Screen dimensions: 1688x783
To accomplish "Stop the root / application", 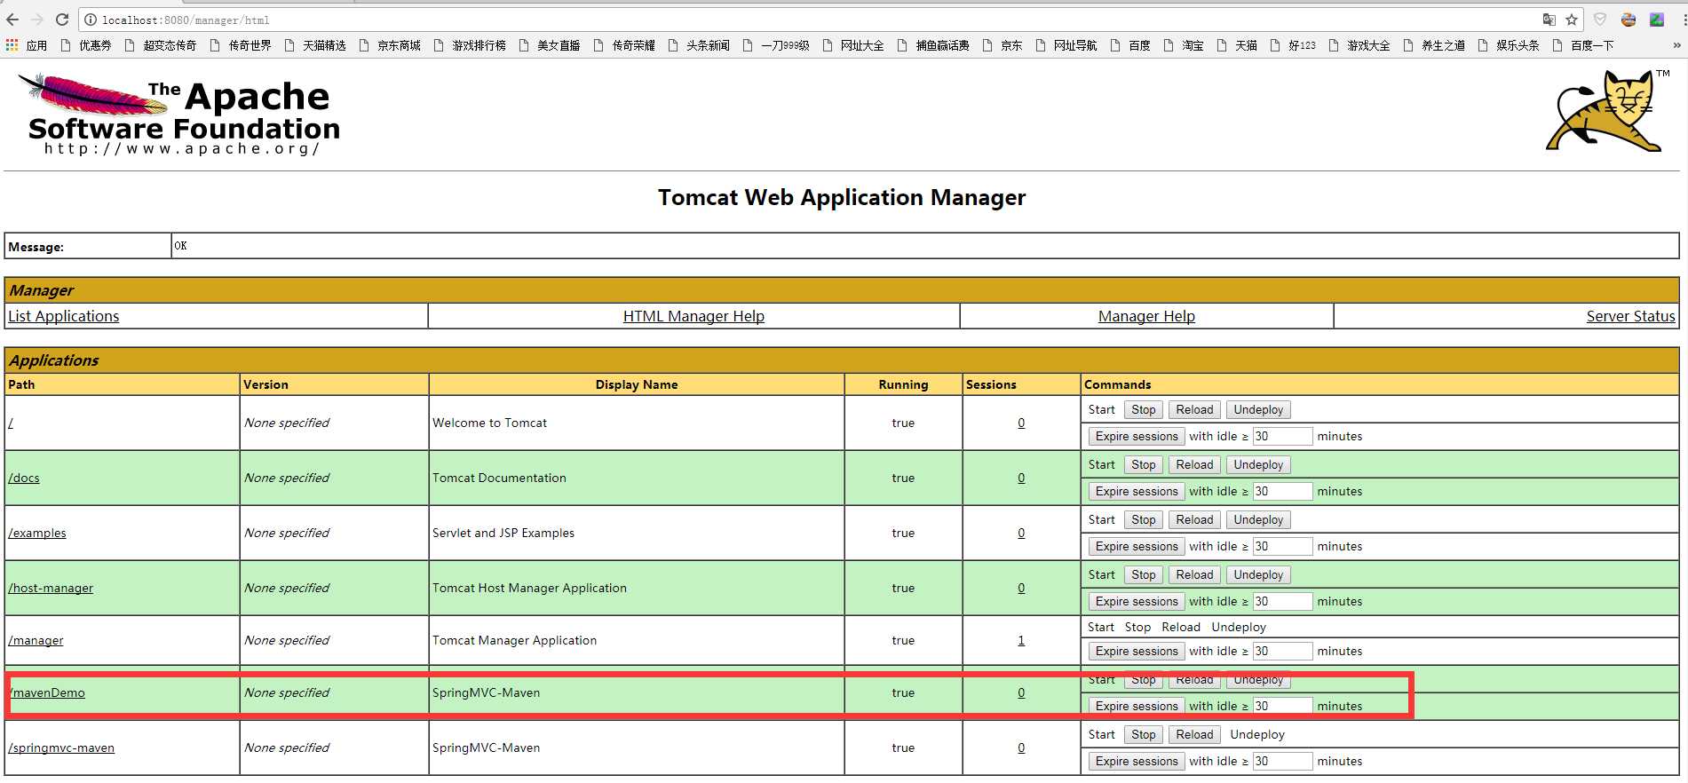I will coord(1144,409).
